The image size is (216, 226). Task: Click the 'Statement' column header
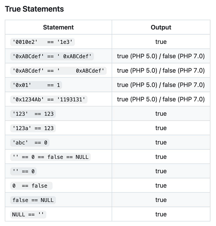58,27
